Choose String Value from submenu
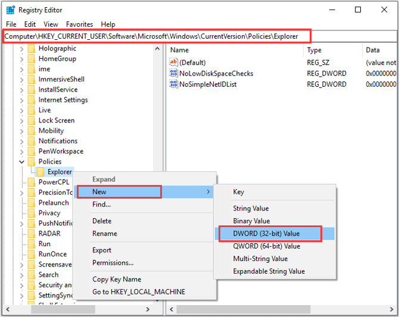The image size is (399, 317). [x=275, y=208]
